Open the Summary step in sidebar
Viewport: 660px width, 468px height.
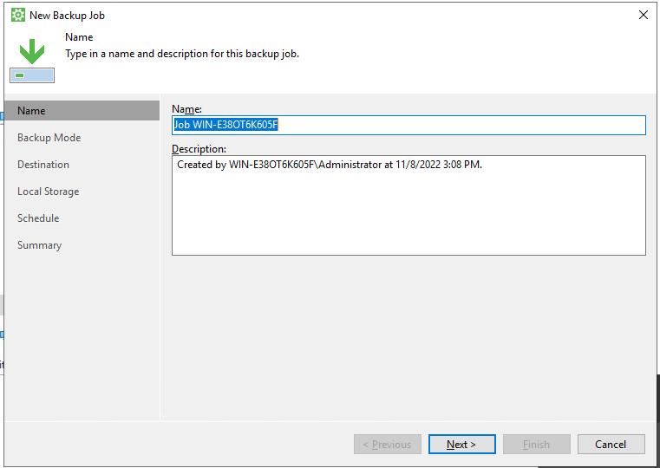coord(39,245)
